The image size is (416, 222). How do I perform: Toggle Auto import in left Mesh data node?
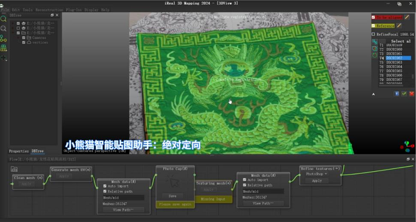tap(105, 186)
